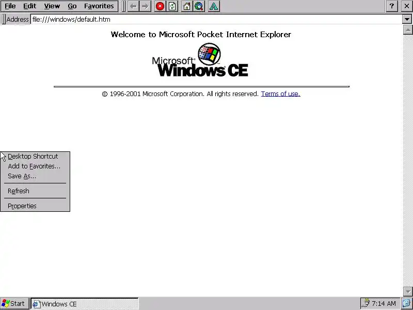
Task: Click the Microsoft Windows CE logo image
Action: (200, 60)
